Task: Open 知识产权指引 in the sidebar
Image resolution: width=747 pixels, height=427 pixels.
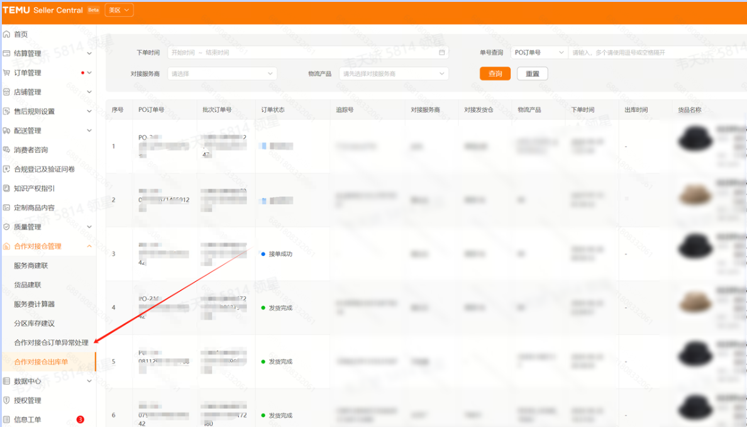Action: point(35,188)
